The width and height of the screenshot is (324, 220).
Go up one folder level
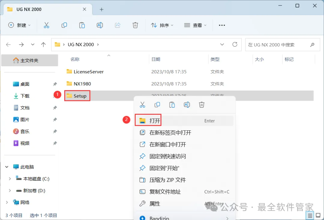pyautogui.click(x=43, y=45)
